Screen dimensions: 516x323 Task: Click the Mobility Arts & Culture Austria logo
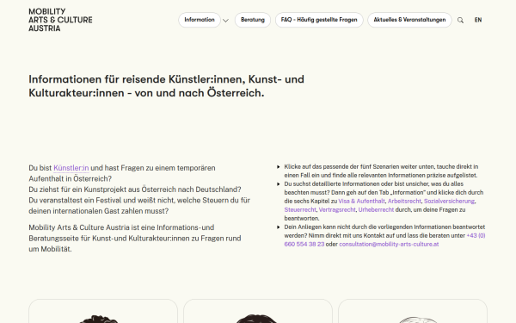60,20
